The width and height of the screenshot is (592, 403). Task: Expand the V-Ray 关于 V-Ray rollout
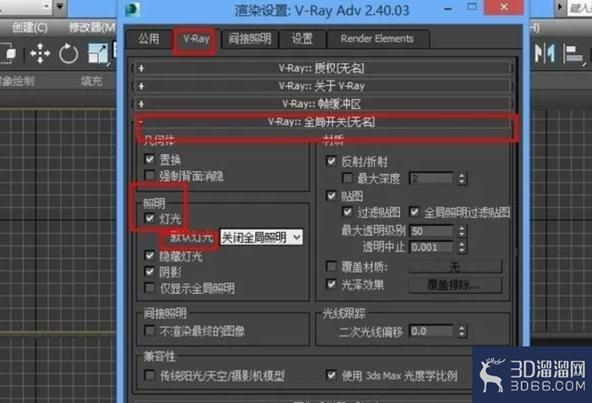click(322, 86)
